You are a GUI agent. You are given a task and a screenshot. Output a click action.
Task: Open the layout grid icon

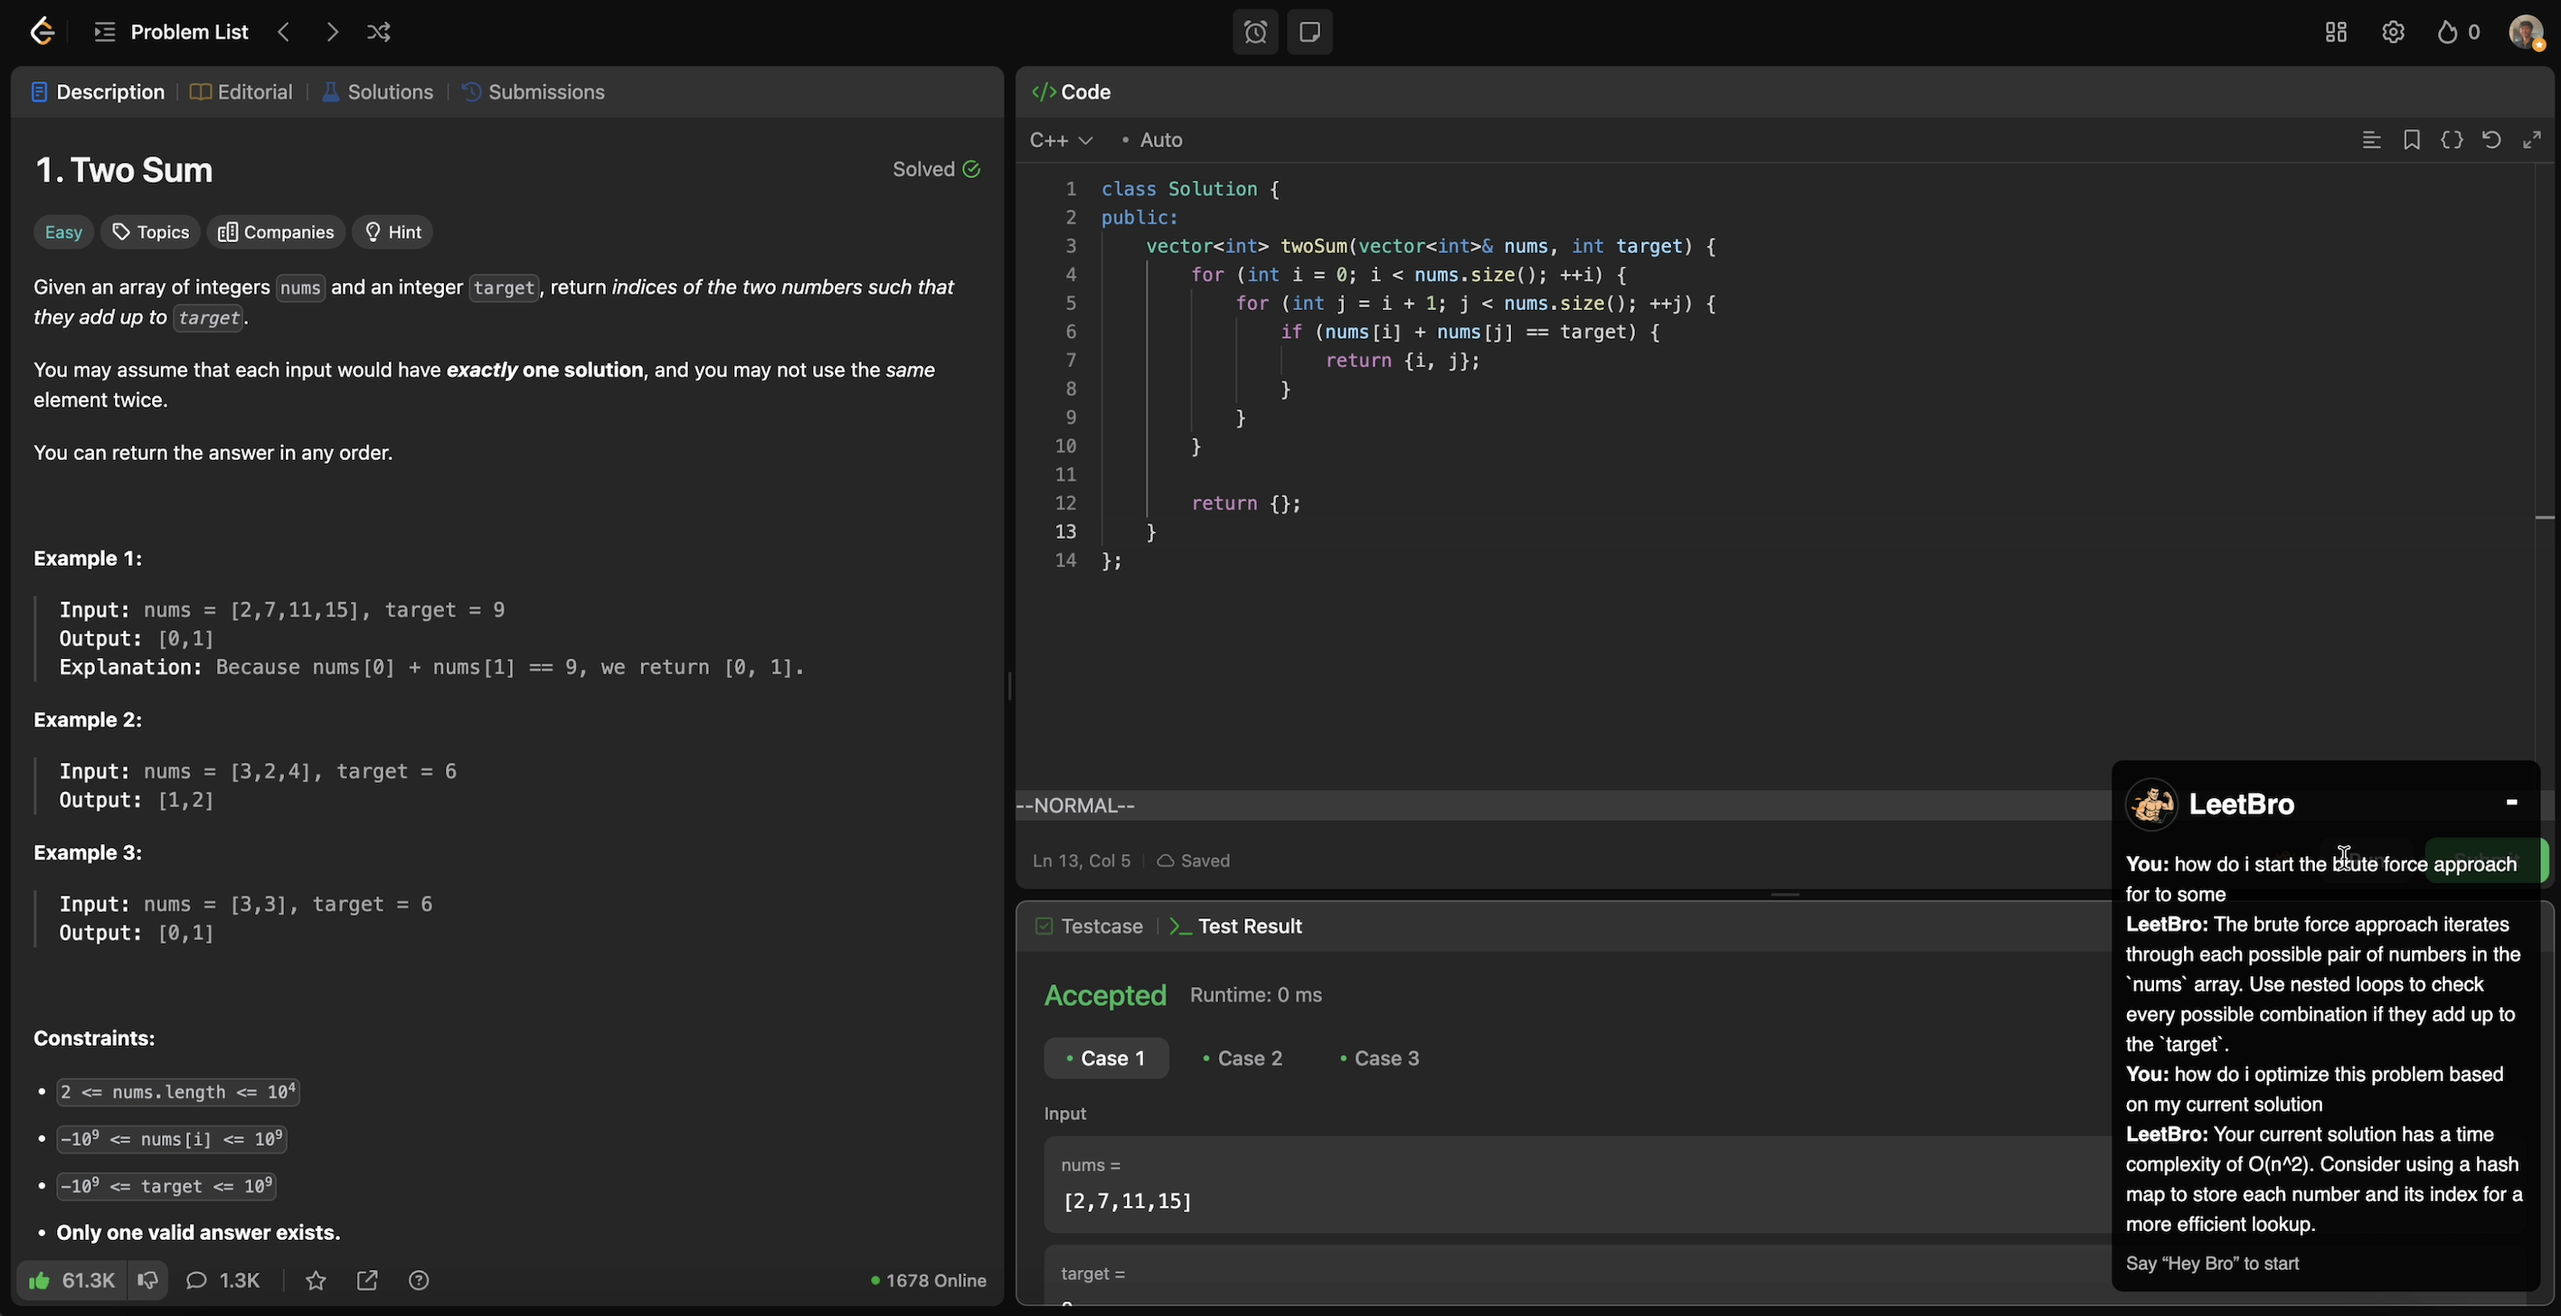click(x=2335, y=32)
